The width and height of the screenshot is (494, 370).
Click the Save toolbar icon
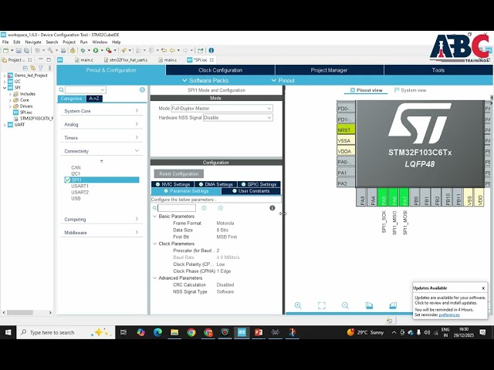coord(19,50)
